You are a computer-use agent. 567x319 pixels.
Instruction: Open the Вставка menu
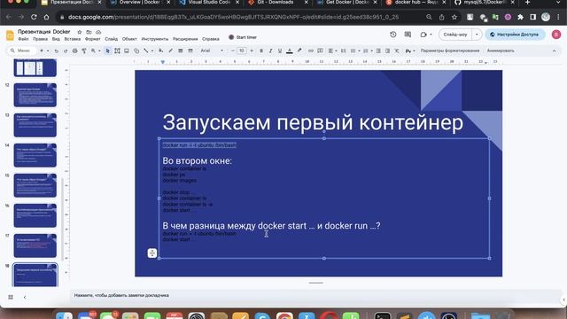73,39
